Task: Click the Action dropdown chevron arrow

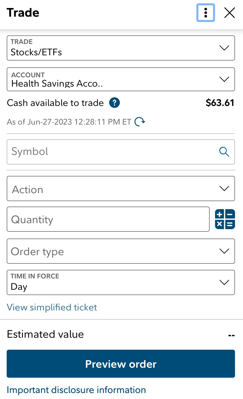Action: pos(225,189)
